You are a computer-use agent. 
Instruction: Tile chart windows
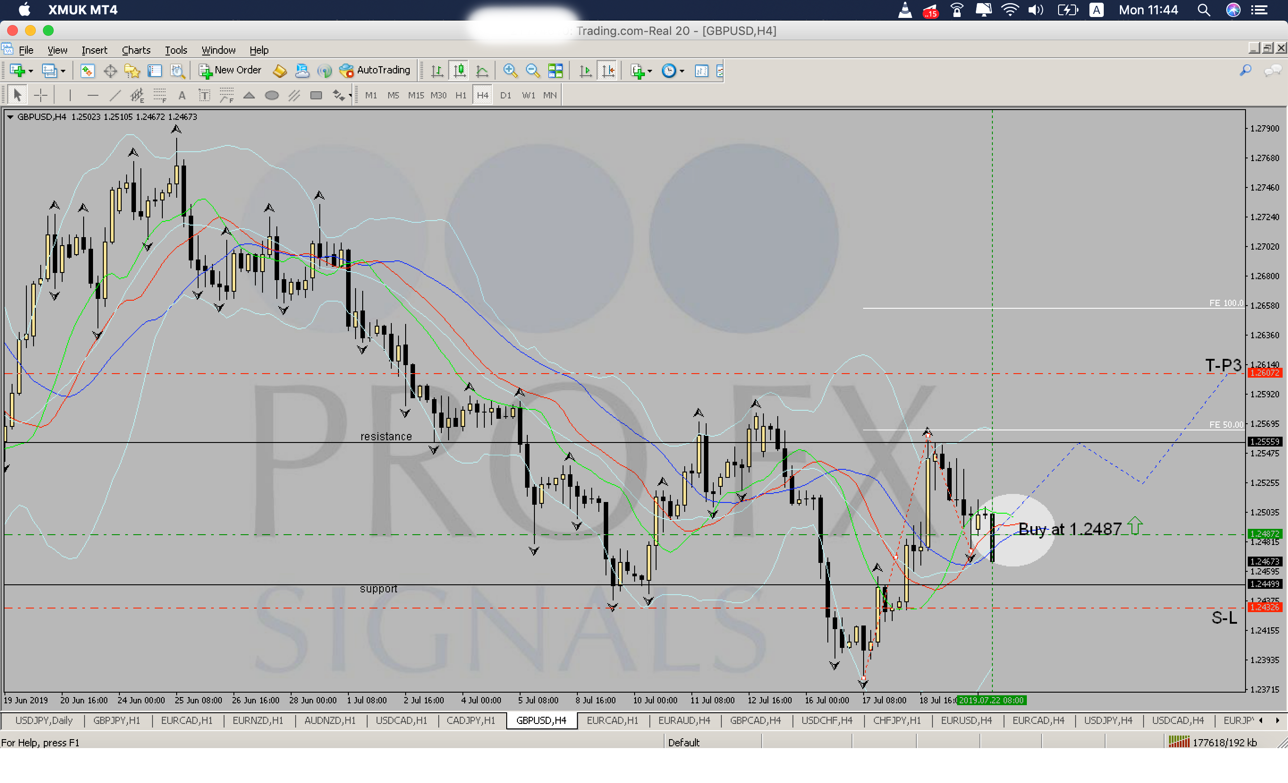[555, 70]
